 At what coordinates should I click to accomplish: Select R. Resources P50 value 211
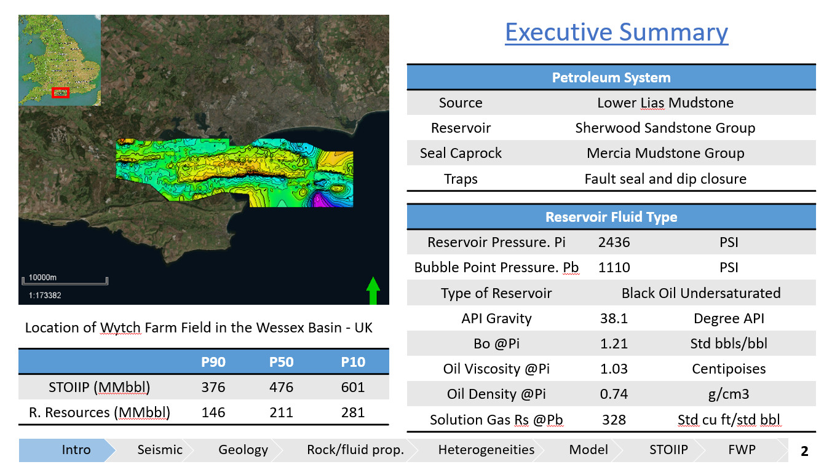point(281,412)
